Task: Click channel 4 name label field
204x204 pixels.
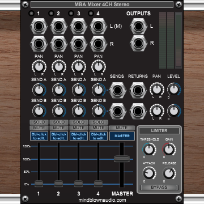Action: click(x=99, y=136)
